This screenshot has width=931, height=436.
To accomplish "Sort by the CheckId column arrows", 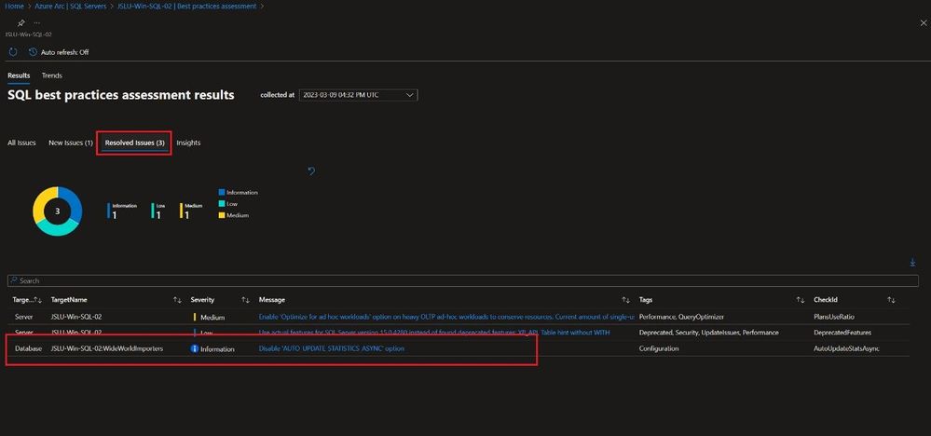I will (x=891, y=300).
